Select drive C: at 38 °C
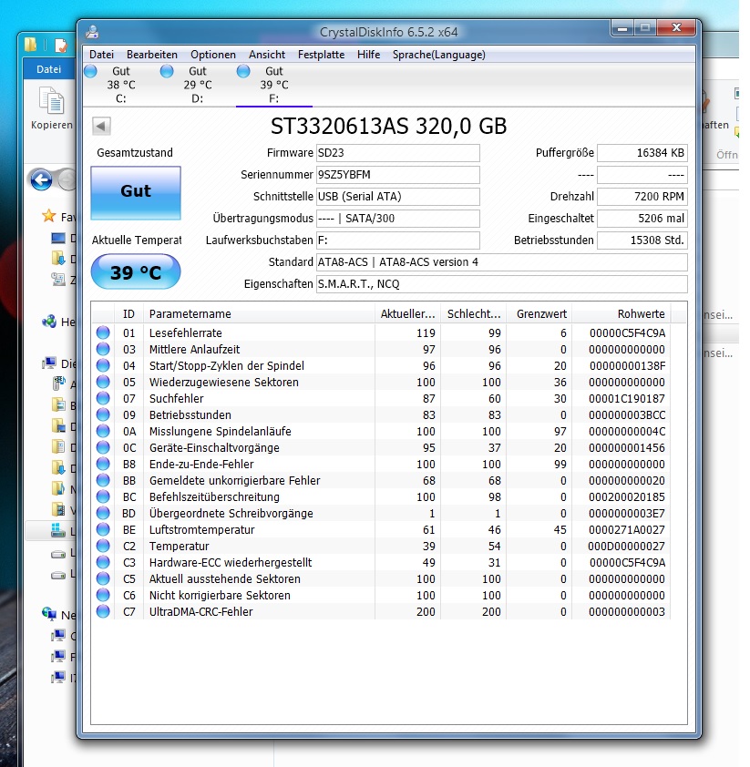 point(121,85)
